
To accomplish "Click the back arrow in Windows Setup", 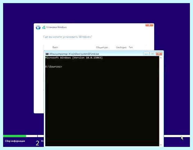I will click(x=38, y=27).
